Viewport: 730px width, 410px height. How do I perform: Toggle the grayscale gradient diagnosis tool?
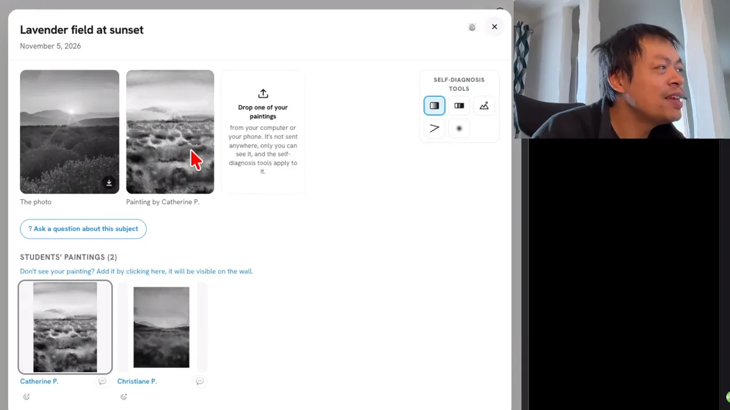pyautogui.click(x=434, y=105)
